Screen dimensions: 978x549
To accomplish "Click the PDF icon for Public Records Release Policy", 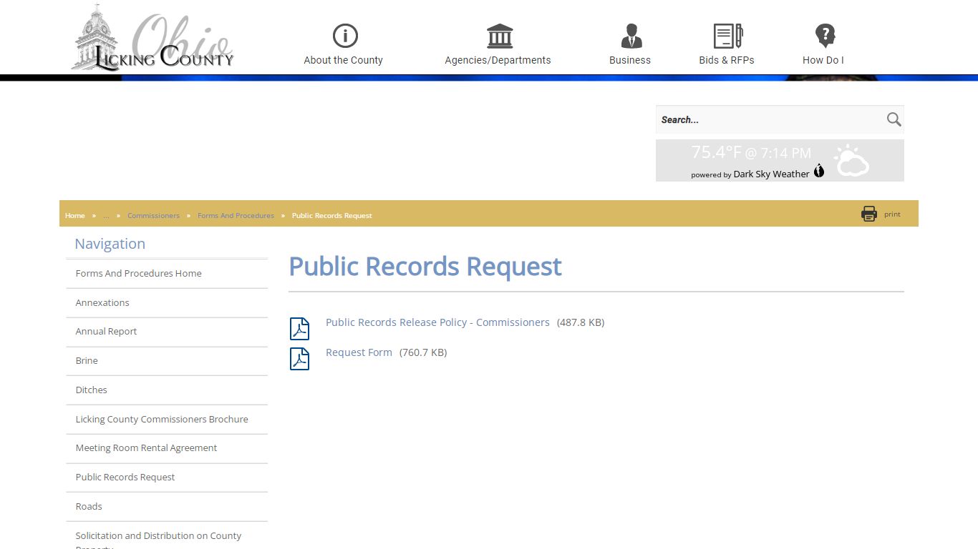I will (299, 329).
